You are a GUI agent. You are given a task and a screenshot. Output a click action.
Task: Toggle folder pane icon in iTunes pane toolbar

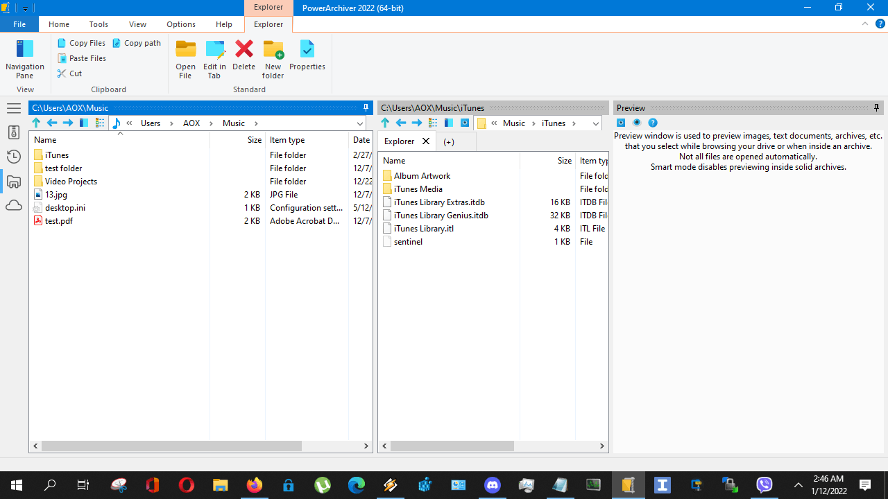point(449,123)
